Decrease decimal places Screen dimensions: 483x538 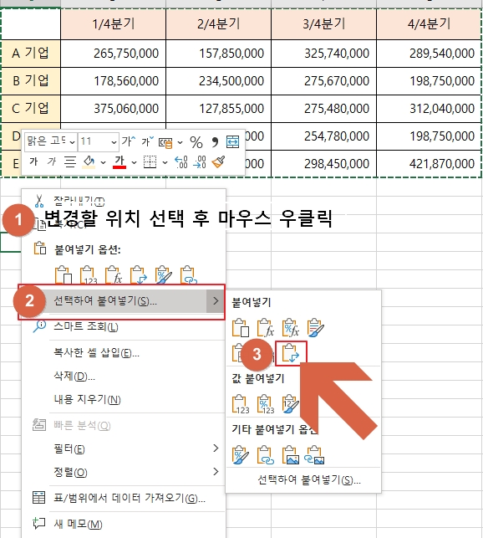point(200,161)
